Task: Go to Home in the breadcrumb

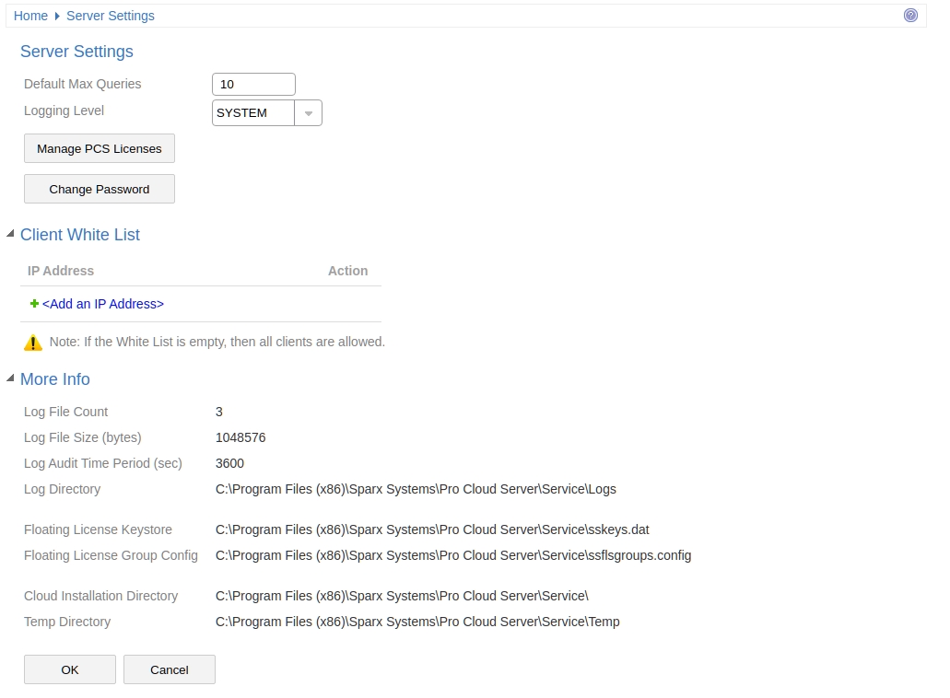Action: pyautogui.click(x=30, y=16)
